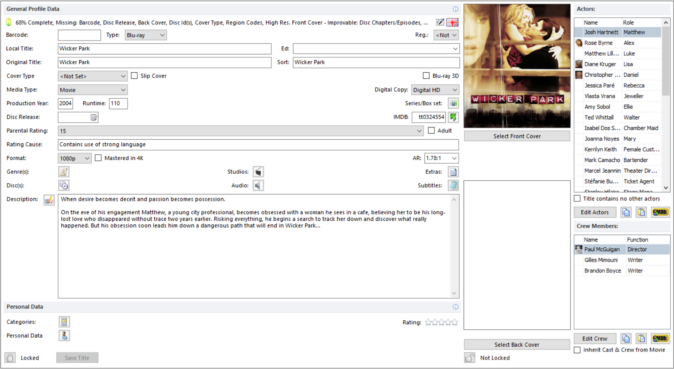This screenshot has height=369, width=674.
Task: Open the Studios clapperboard icon
Action: [x=258, y=172]
